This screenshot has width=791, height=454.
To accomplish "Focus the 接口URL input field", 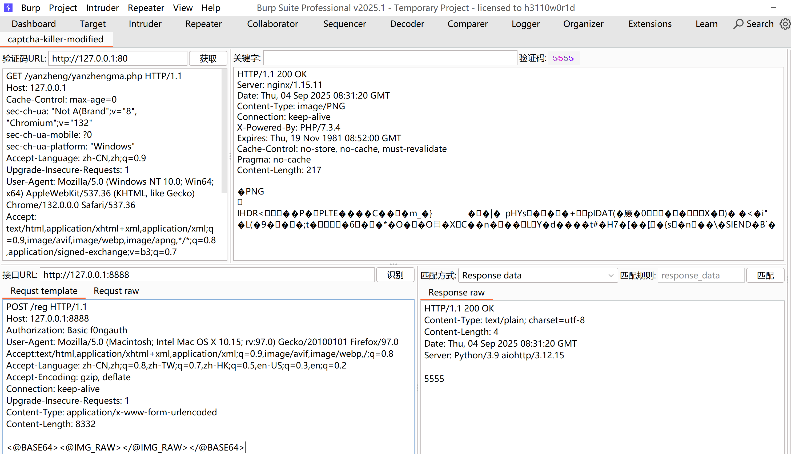I will coord(207,275).
